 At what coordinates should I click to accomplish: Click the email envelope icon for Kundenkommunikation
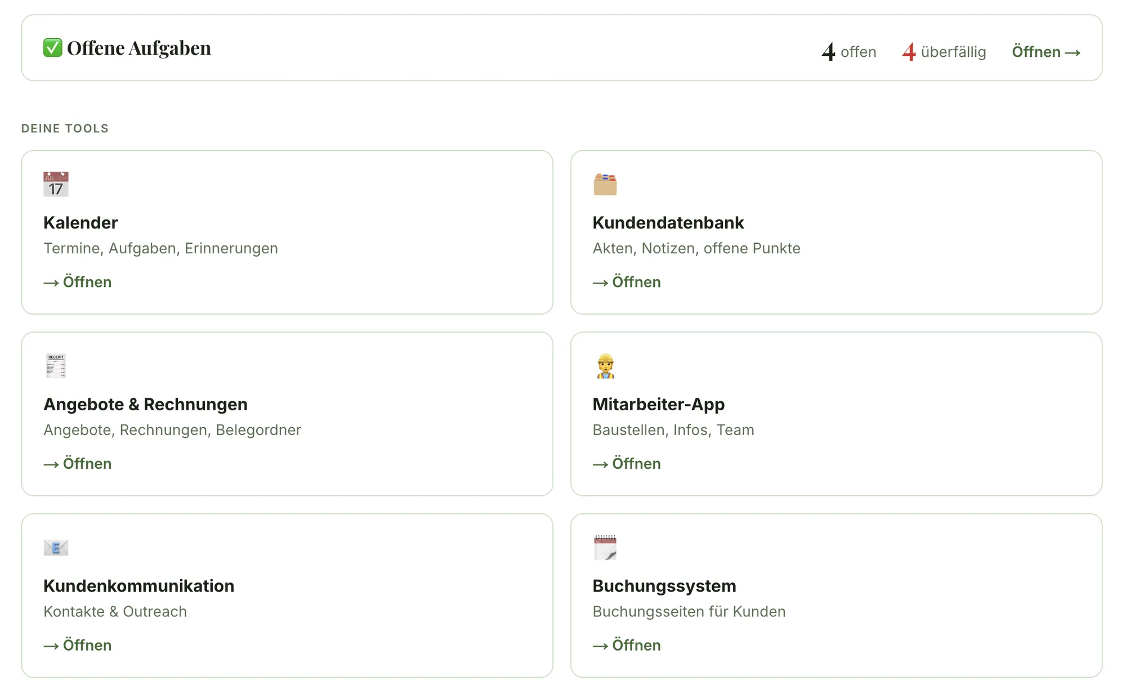coord(56,548)
